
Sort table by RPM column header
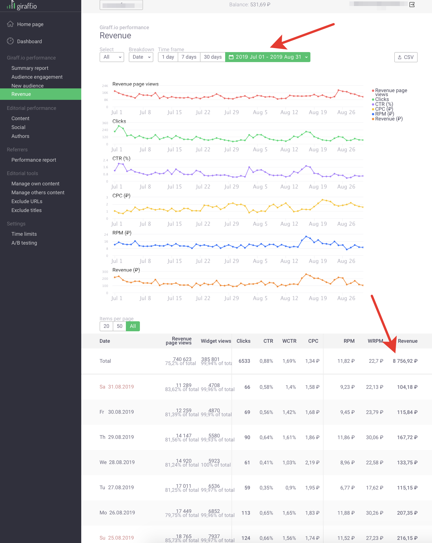349,341
